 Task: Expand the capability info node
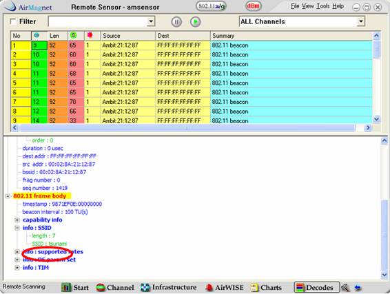click(x=17, y=220)
